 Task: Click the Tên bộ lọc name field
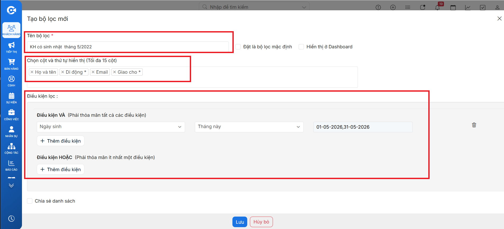tap(128, 47)
